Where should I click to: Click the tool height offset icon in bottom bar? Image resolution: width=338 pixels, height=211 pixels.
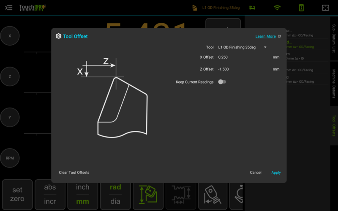[148, 195]
